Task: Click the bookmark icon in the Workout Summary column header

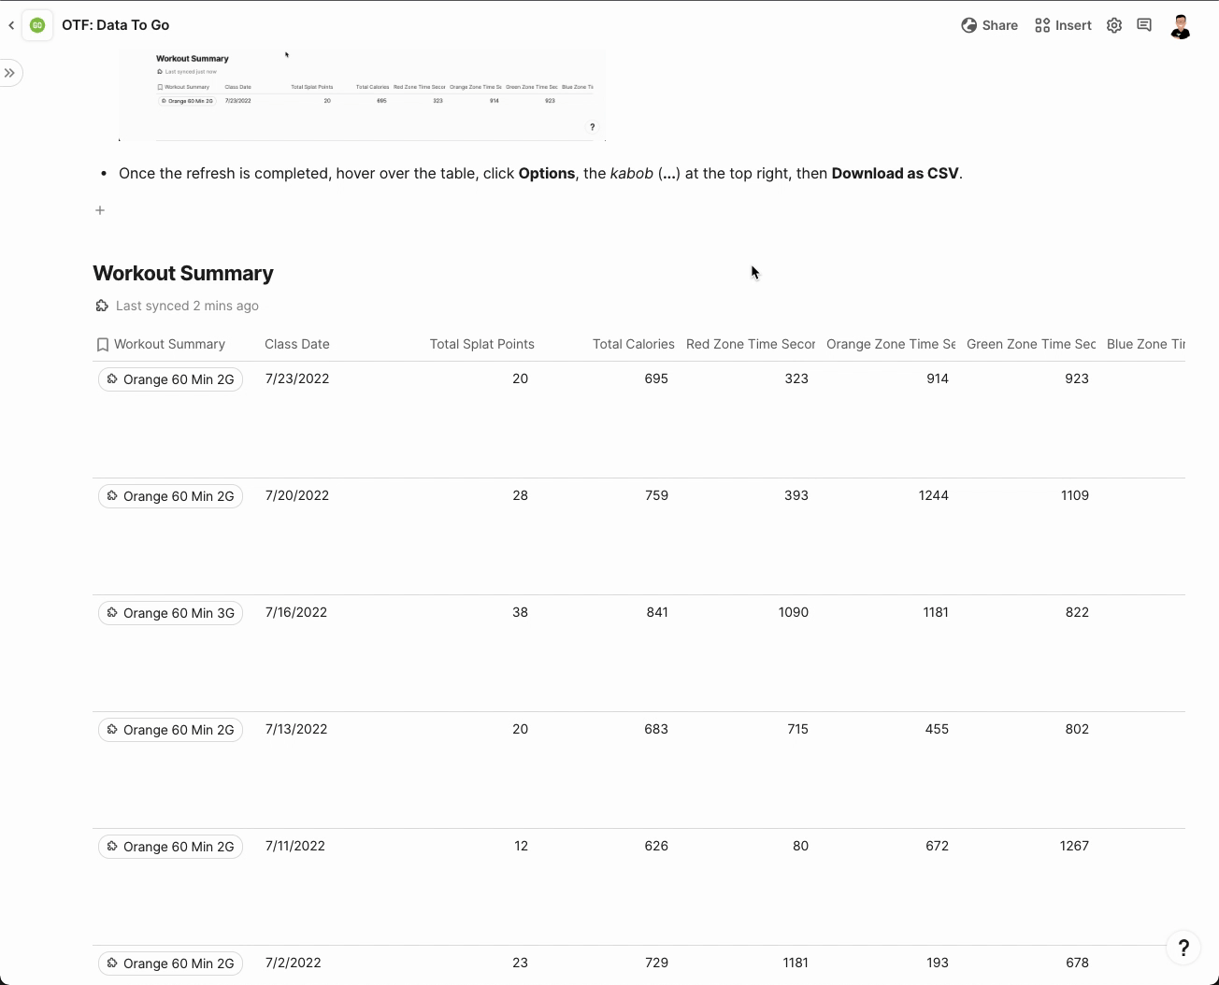Action: pos(103,345)
